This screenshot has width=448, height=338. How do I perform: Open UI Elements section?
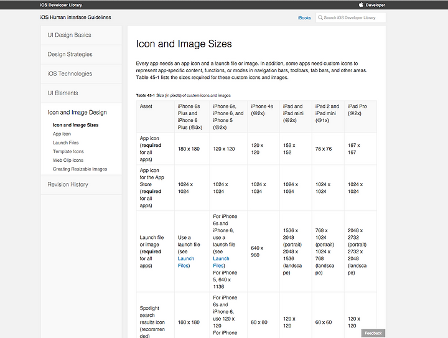(x=81, y=93)
